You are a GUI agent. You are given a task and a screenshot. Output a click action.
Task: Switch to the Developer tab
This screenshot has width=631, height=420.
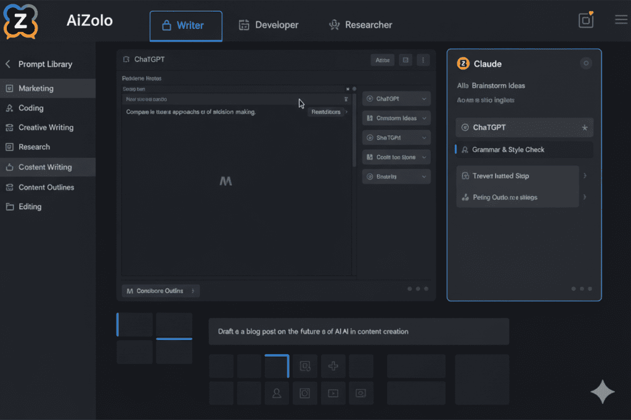coord(269,25)
